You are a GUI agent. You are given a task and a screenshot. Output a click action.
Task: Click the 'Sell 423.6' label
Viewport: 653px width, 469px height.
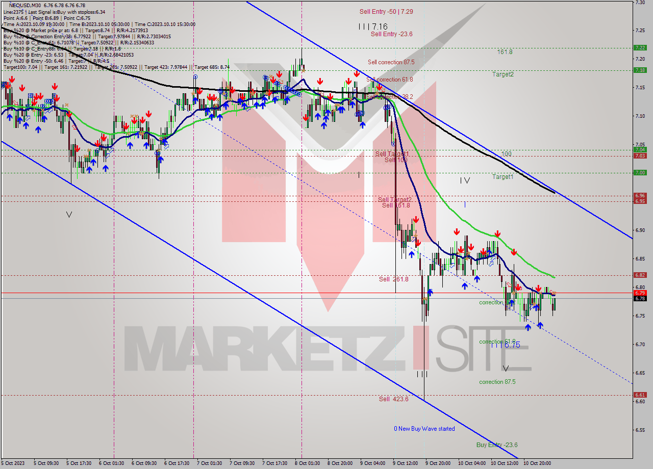pos(394,399)
